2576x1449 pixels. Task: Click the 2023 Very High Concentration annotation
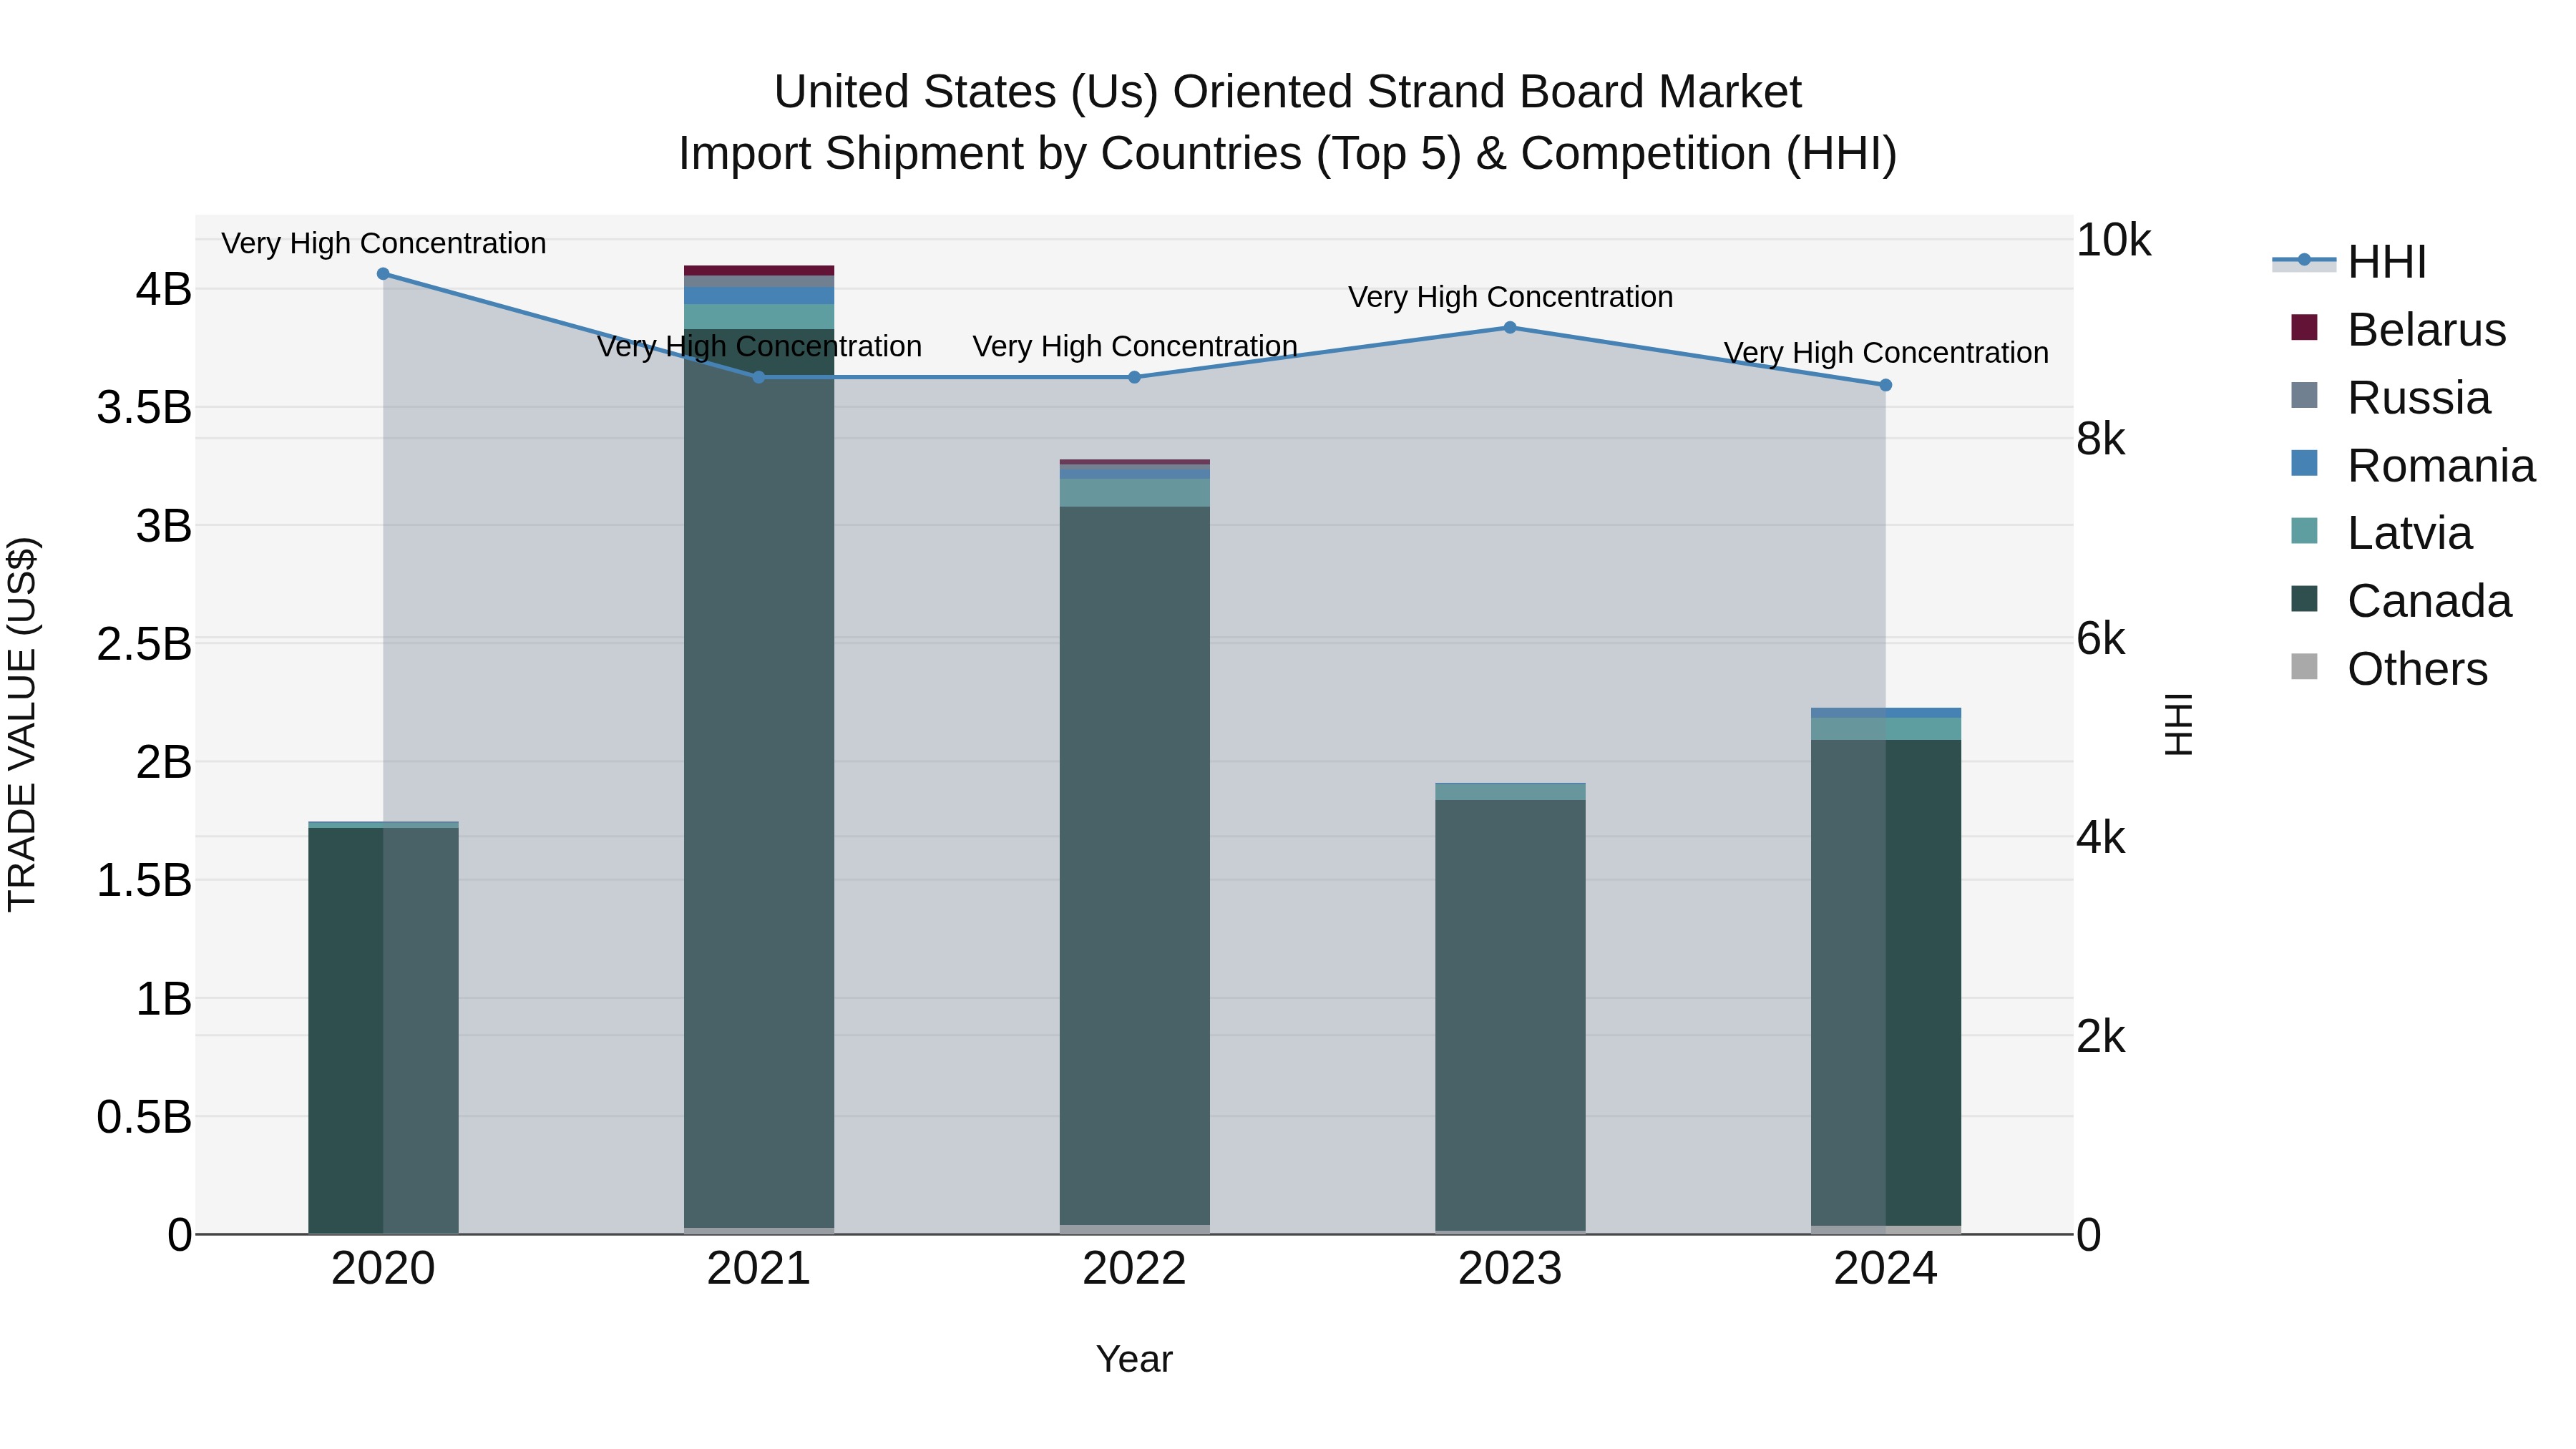pos(1510,297)
